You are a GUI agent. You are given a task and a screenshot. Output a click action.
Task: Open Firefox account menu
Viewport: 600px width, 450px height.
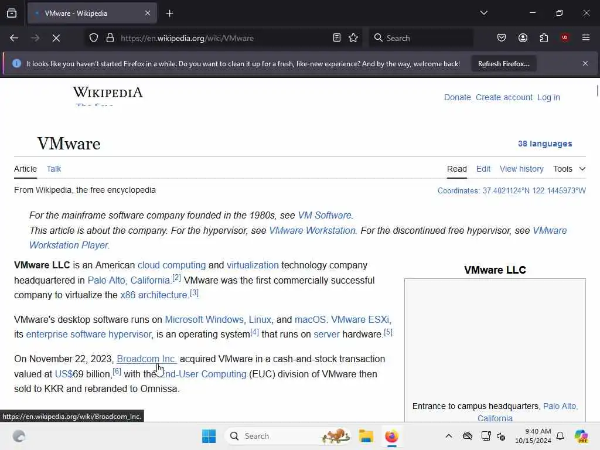coord(523,38)
